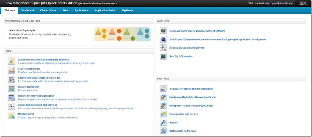Click the Add or remove nodes icon
Viewport: 312px width, 137px height.
[12, 106]
